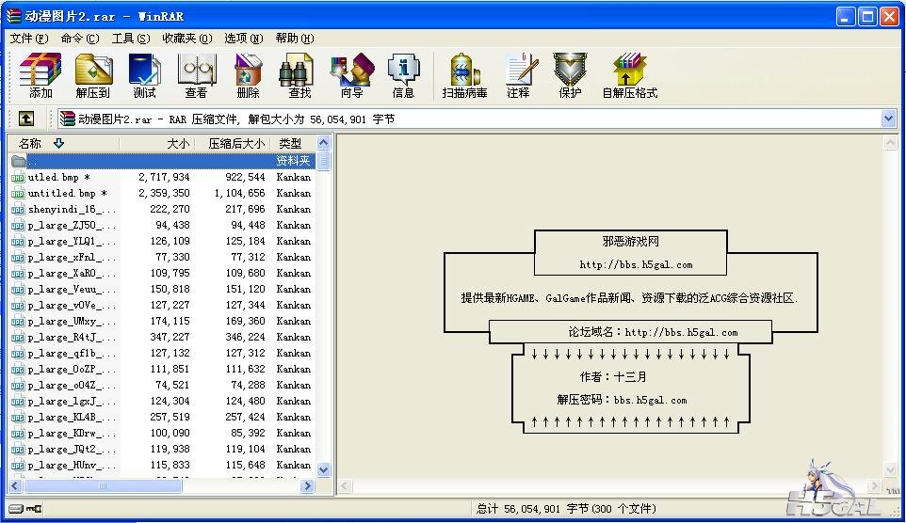Expand the archive path dropdown arrow

point(888,119)
